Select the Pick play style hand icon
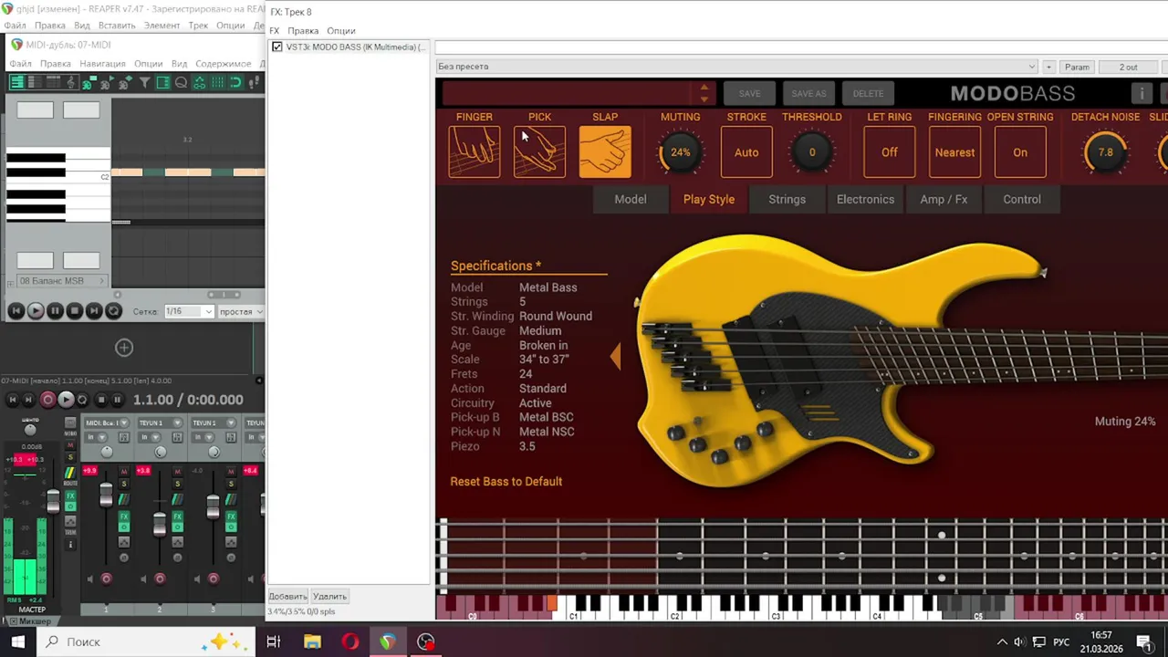 pos(539,151)
